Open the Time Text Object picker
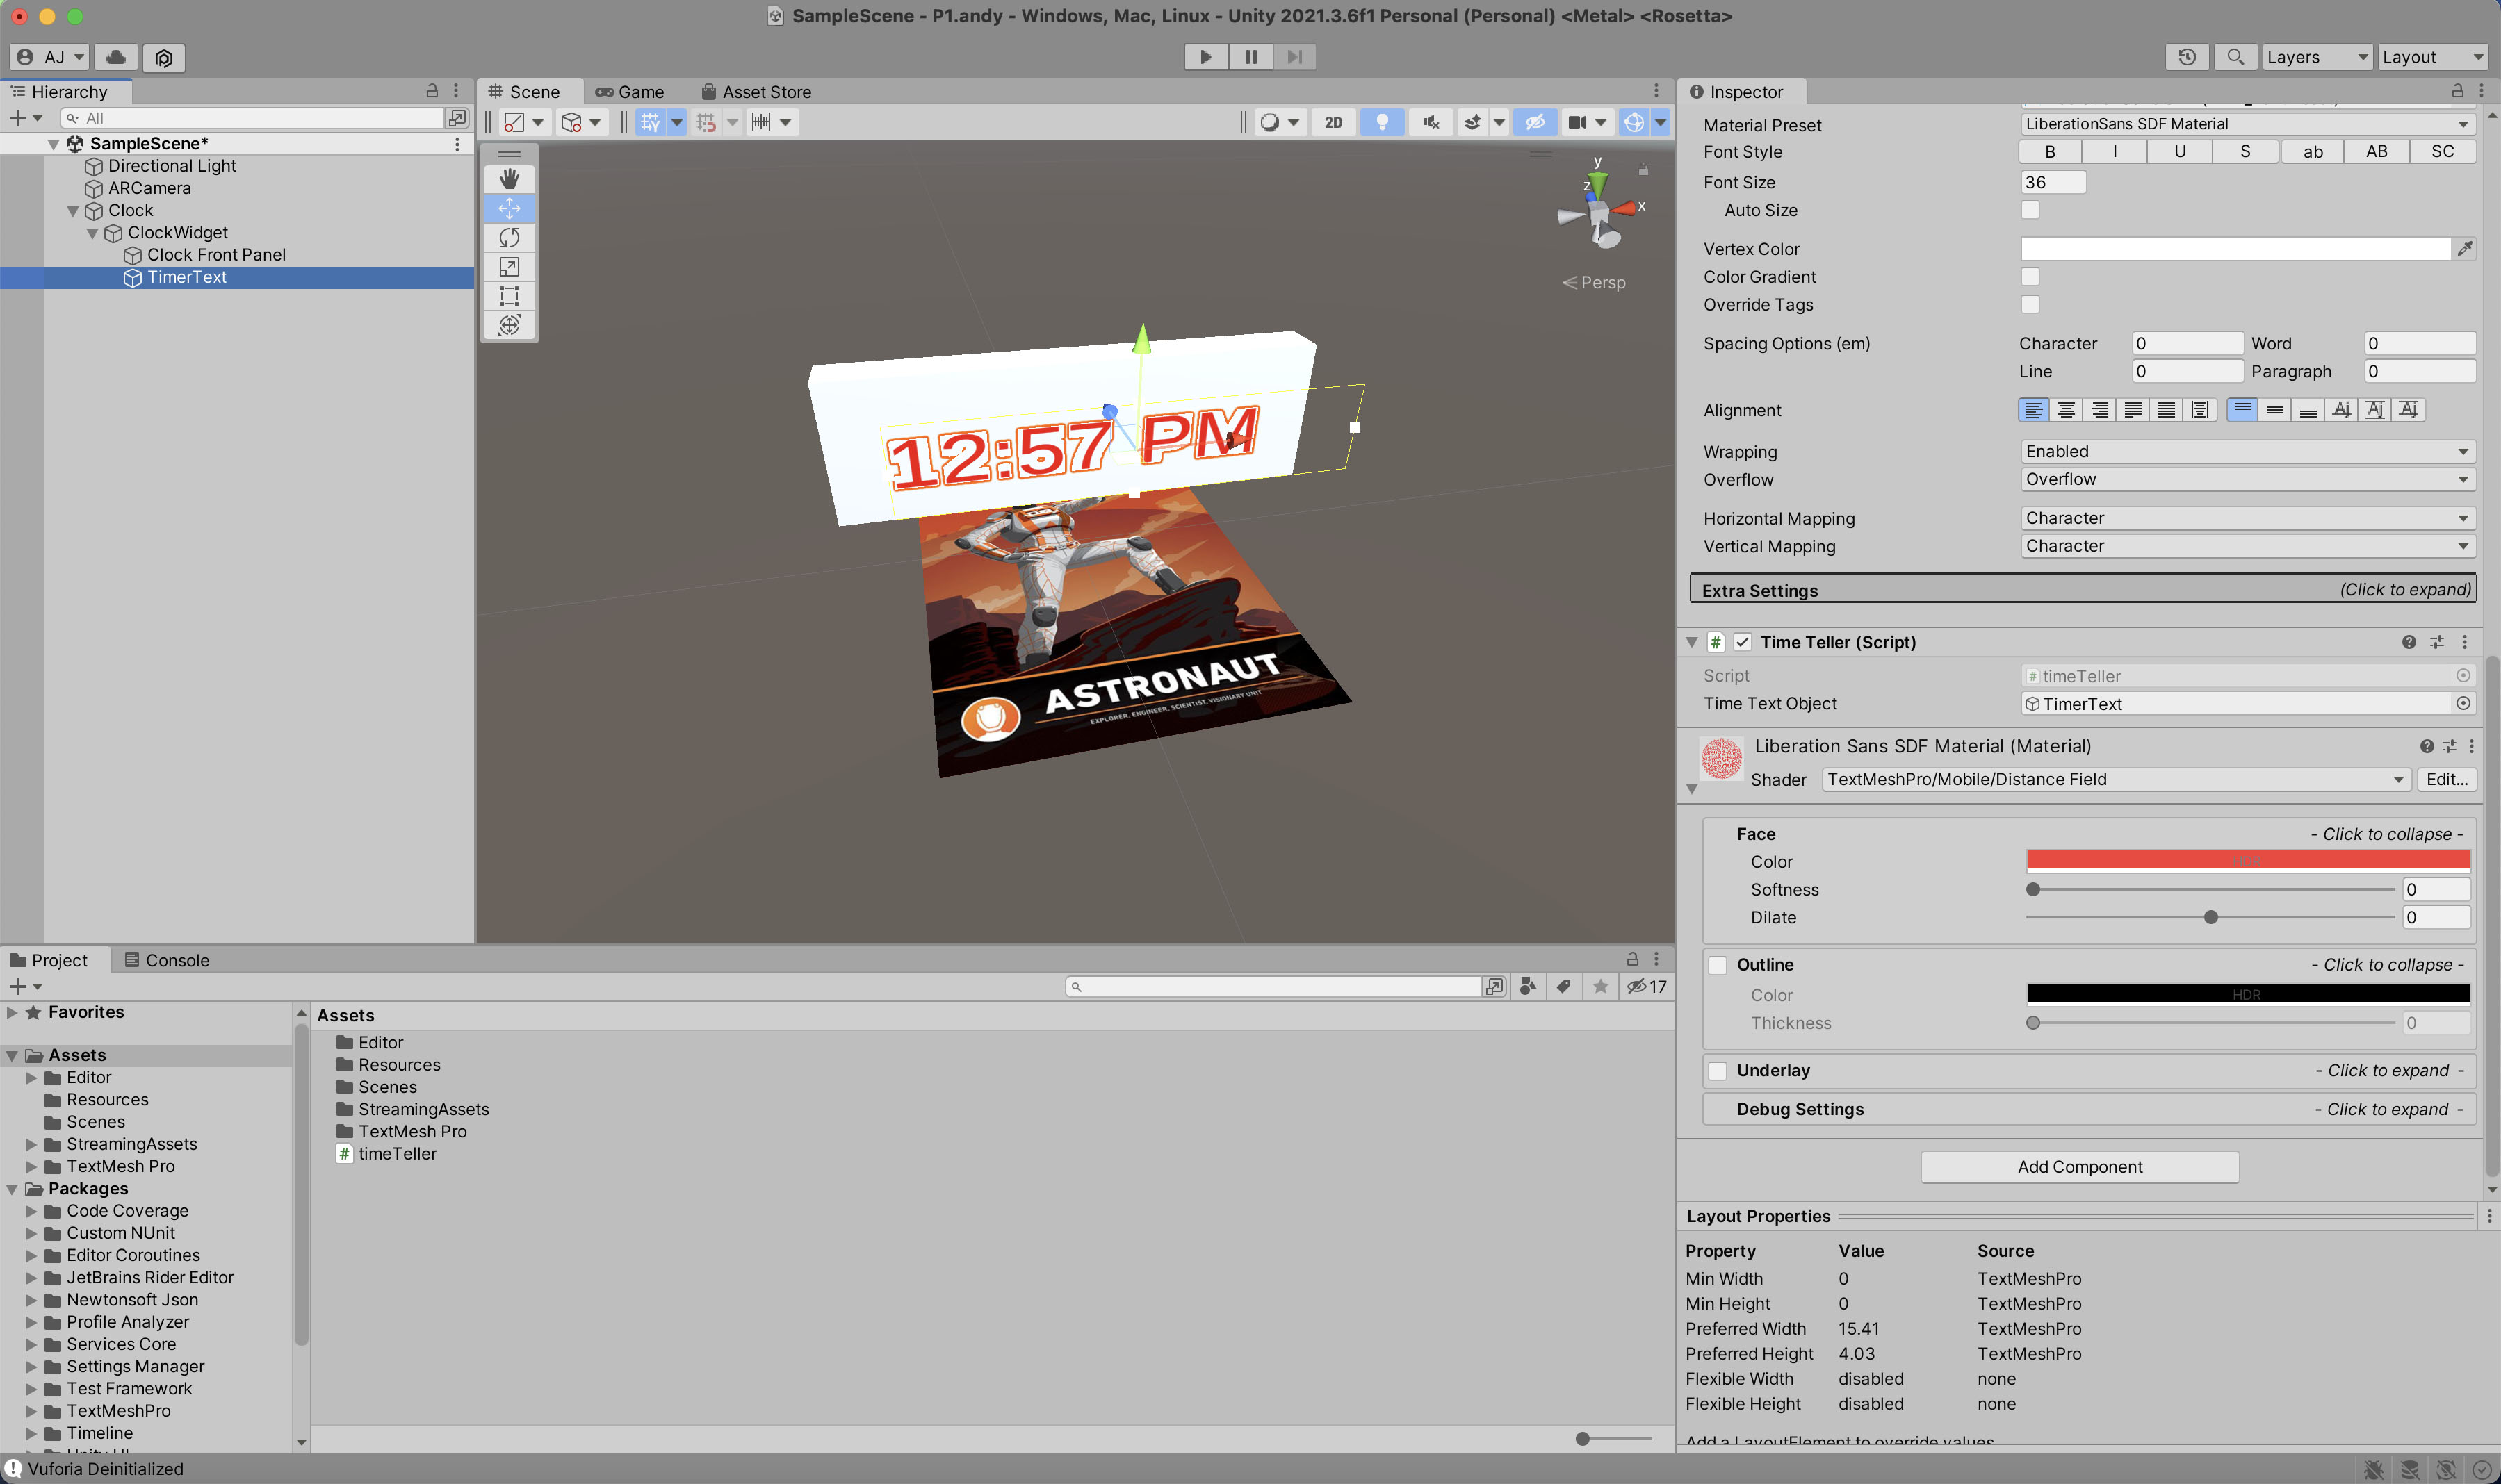The width and height of the screenshot is (2501, 1484). click(x=2463, y=703)
